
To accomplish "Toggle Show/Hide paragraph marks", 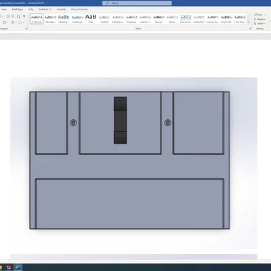I will (x=24, y=16).
